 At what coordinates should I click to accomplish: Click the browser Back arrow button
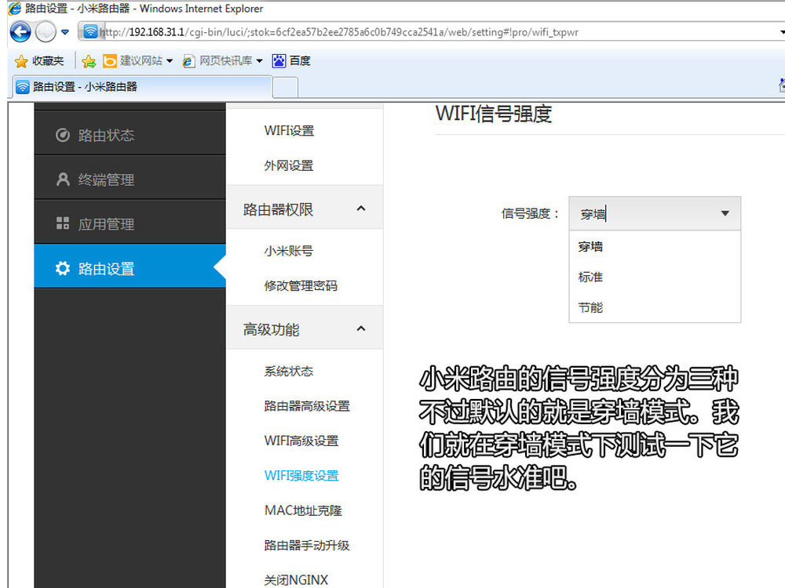20,32
